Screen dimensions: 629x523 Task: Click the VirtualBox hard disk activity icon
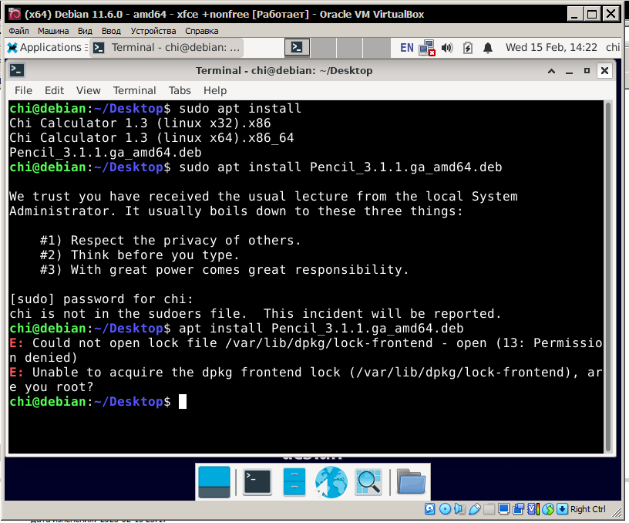(x=429, y=509)
